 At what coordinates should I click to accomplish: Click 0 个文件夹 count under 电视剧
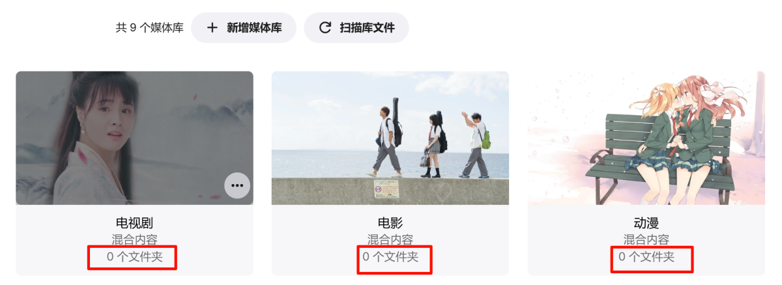pyautogui.click(x=134, y=257)
